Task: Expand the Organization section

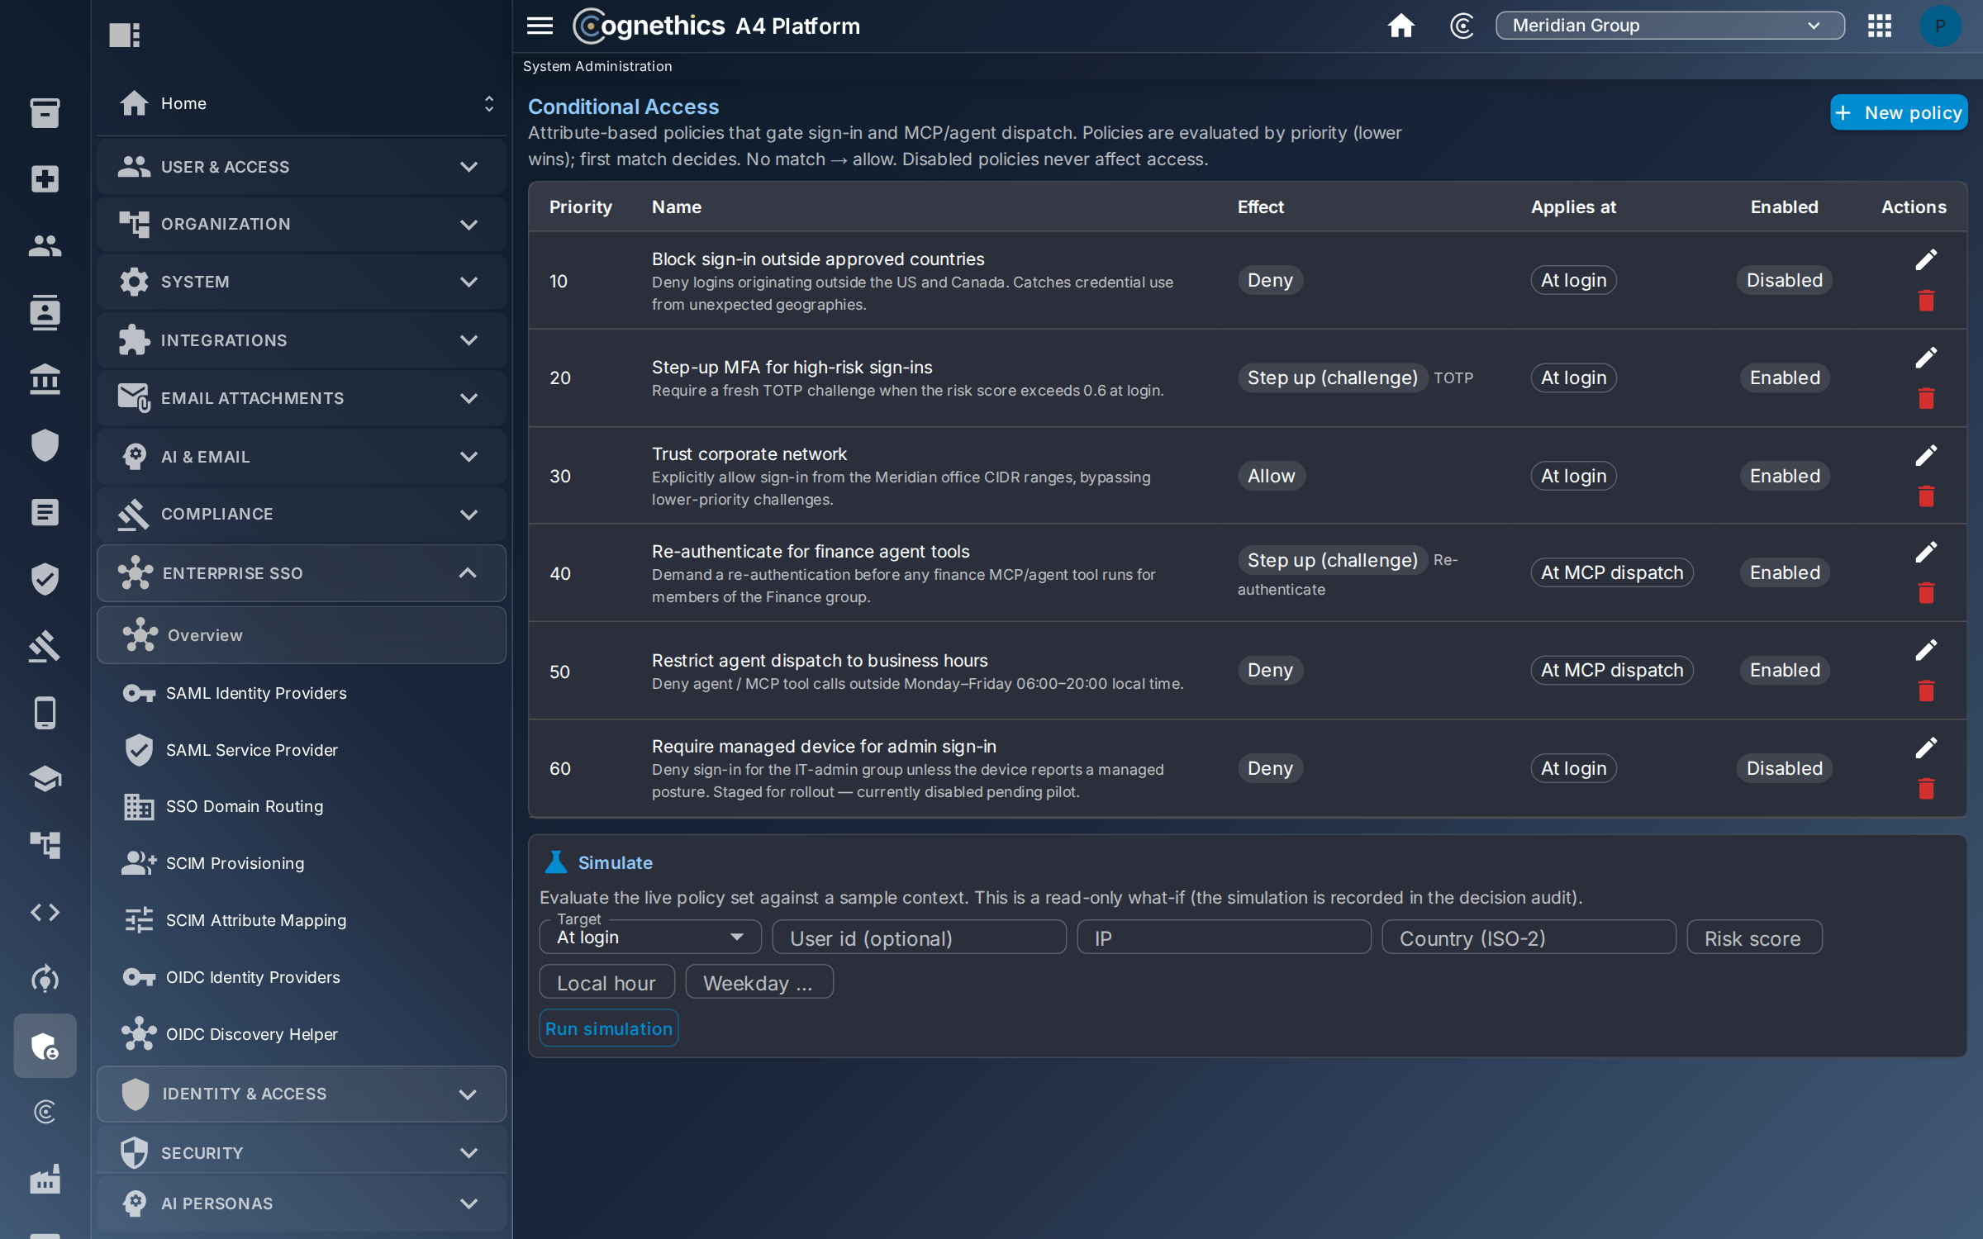Action: (x=302, y=224)
